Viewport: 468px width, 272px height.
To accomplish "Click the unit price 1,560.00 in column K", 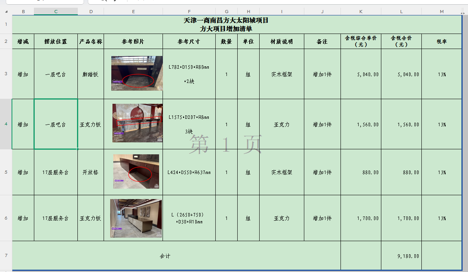I will pyautogui.click(x=361, y=124).
